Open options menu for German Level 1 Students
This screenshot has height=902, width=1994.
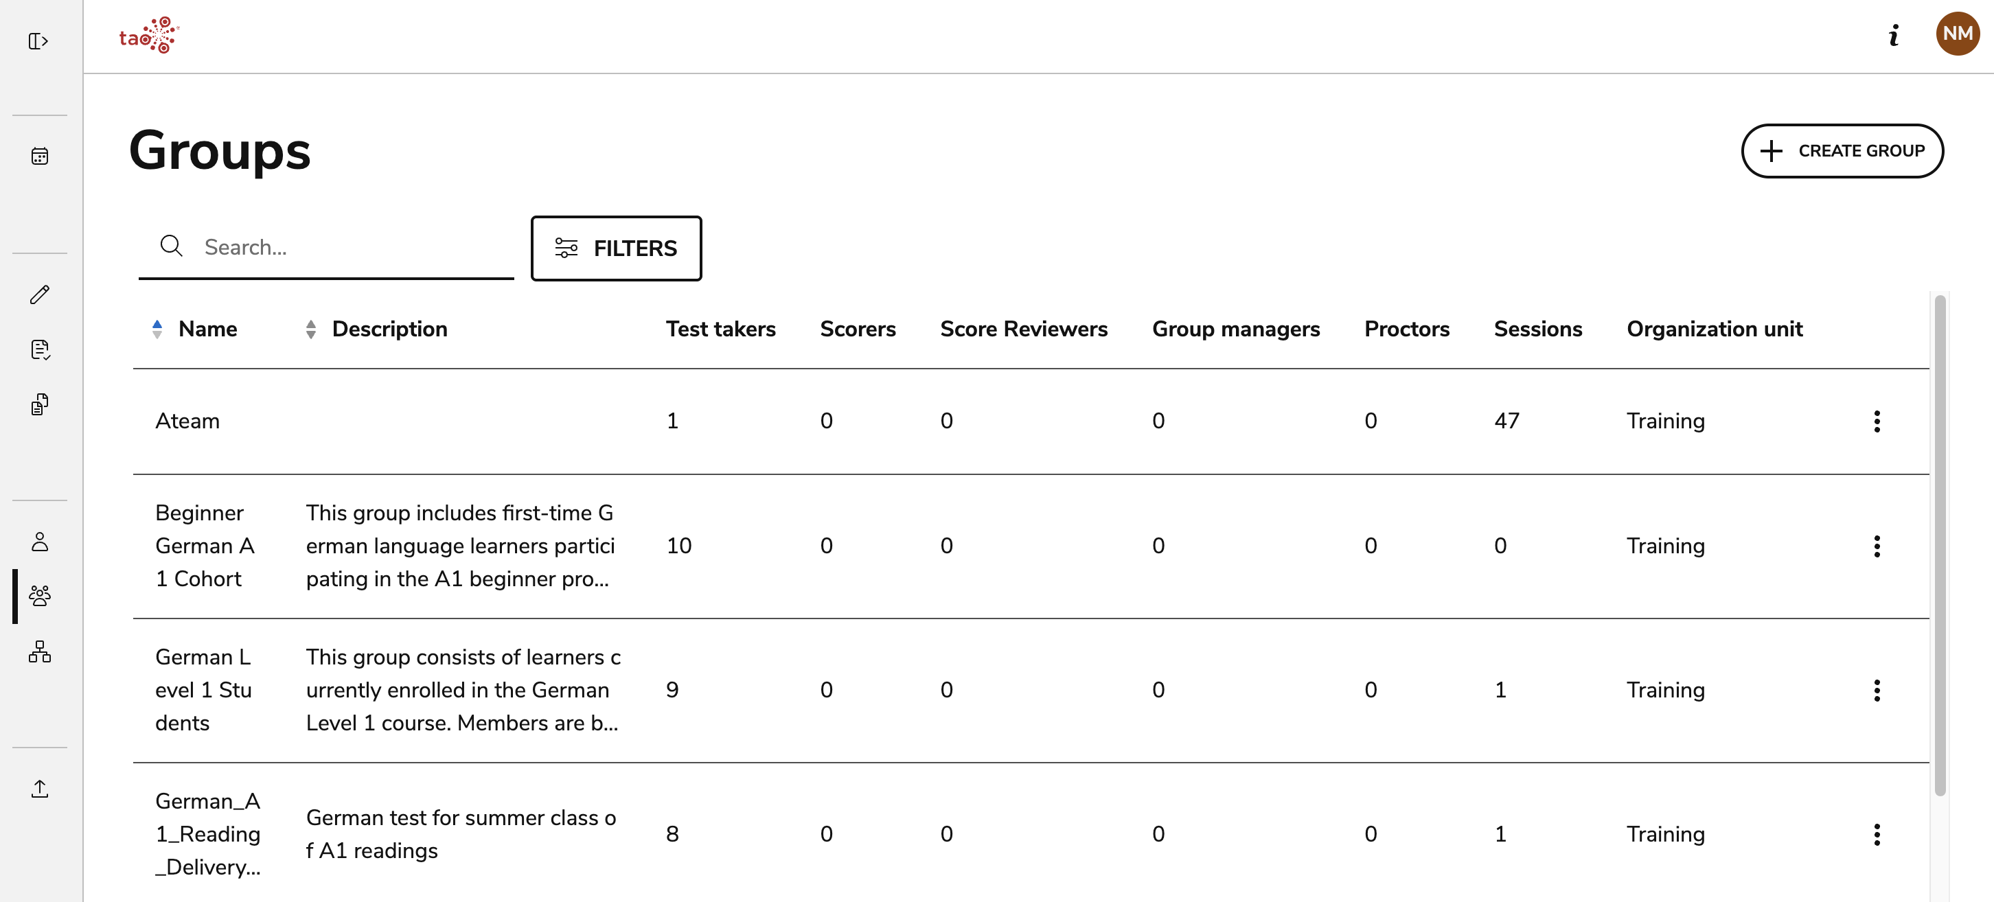tap(1877, 689)
